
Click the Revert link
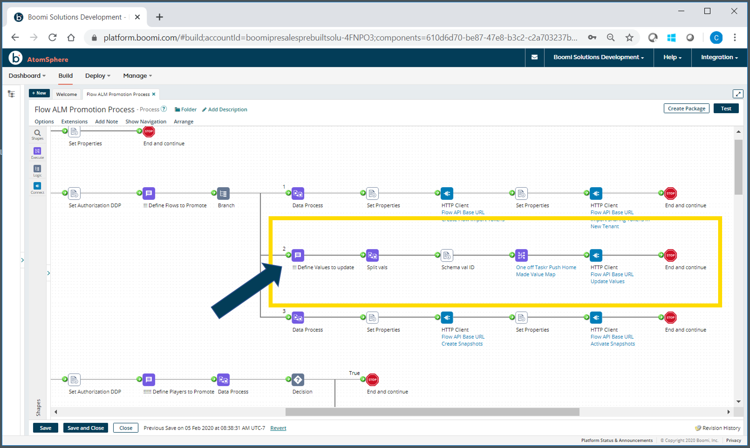tap(278, 428)
